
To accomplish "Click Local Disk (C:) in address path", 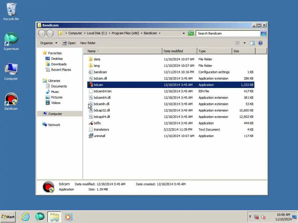I will pyautogui.click(x=97, y=33).
